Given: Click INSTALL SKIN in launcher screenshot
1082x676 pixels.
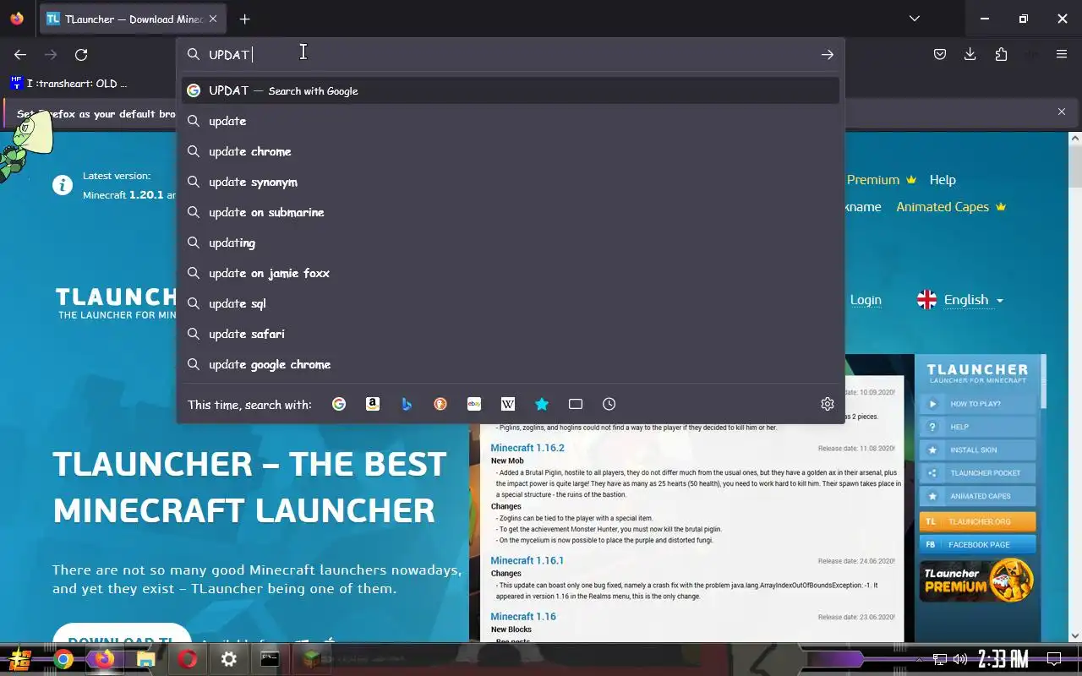Looking at the screenshot, I should (x=977, y=450).
